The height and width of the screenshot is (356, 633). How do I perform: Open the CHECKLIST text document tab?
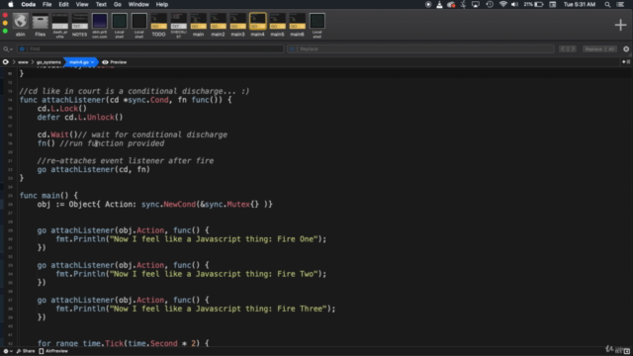(178, 25)
